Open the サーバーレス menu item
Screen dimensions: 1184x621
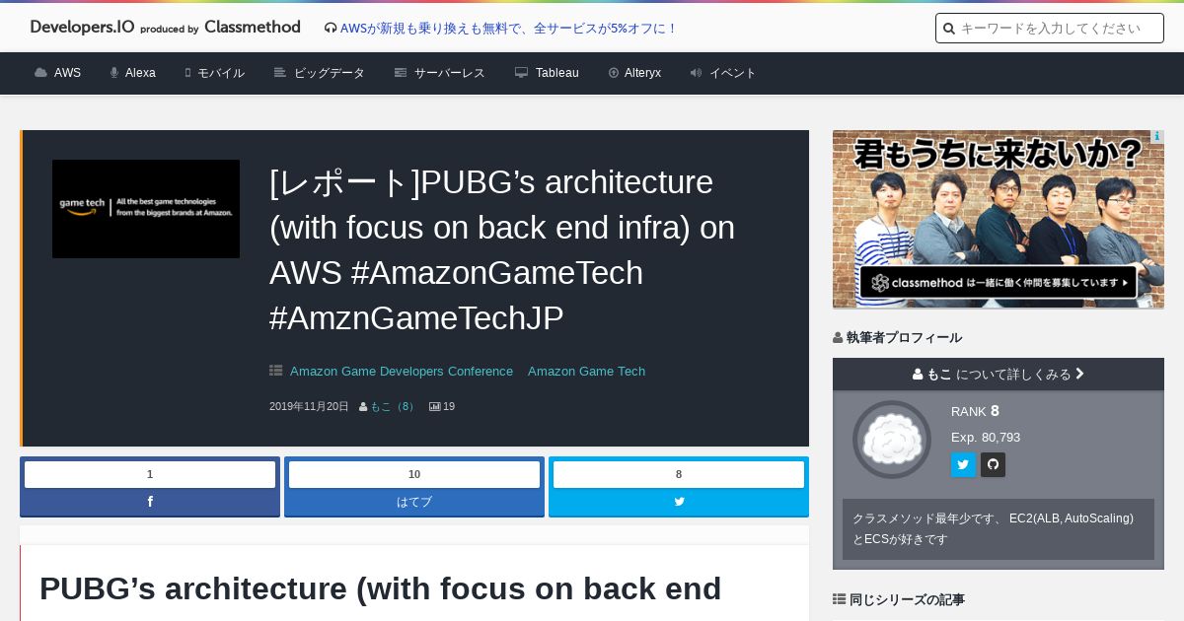click(x=440, y=73)
